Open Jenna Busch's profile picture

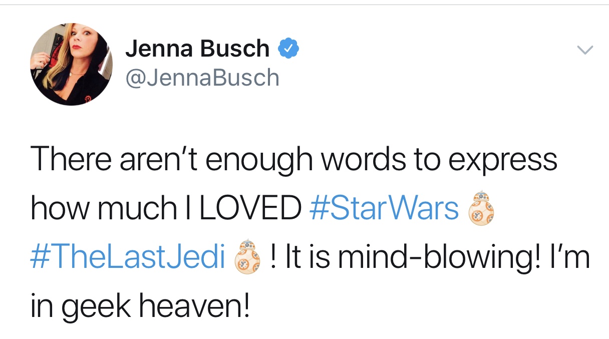(71, 64)
